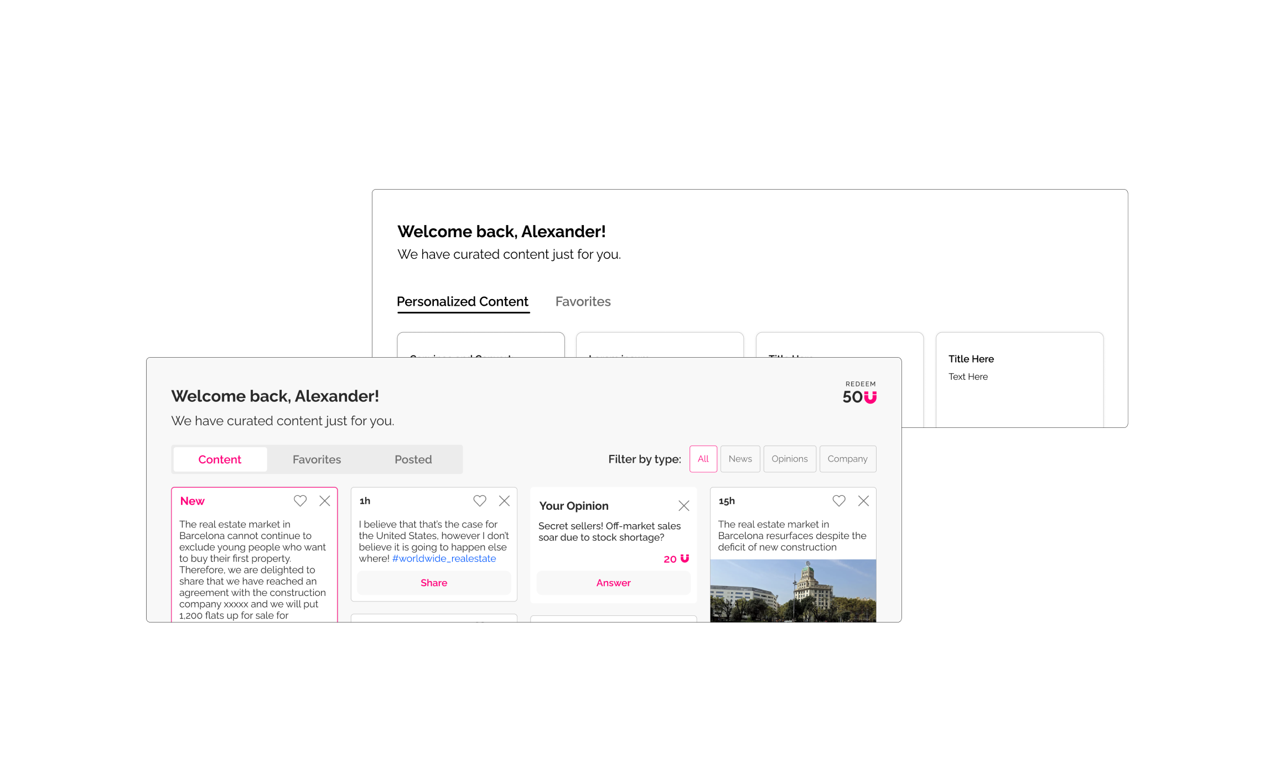Click "Text Here" in back window card
Viewport: 1275px width, 774px height.
(x=968, y=376)
